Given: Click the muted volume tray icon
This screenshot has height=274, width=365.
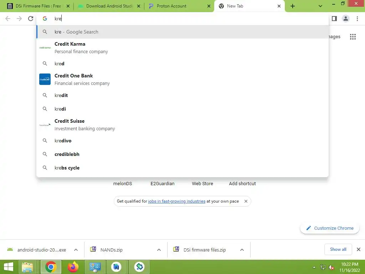Looking at the screenshot, I should [x=331, y=267].
